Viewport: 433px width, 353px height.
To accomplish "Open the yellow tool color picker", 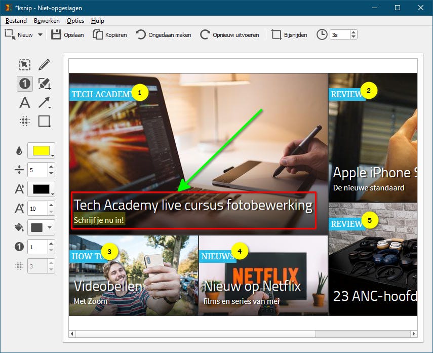I will point(41,150).
